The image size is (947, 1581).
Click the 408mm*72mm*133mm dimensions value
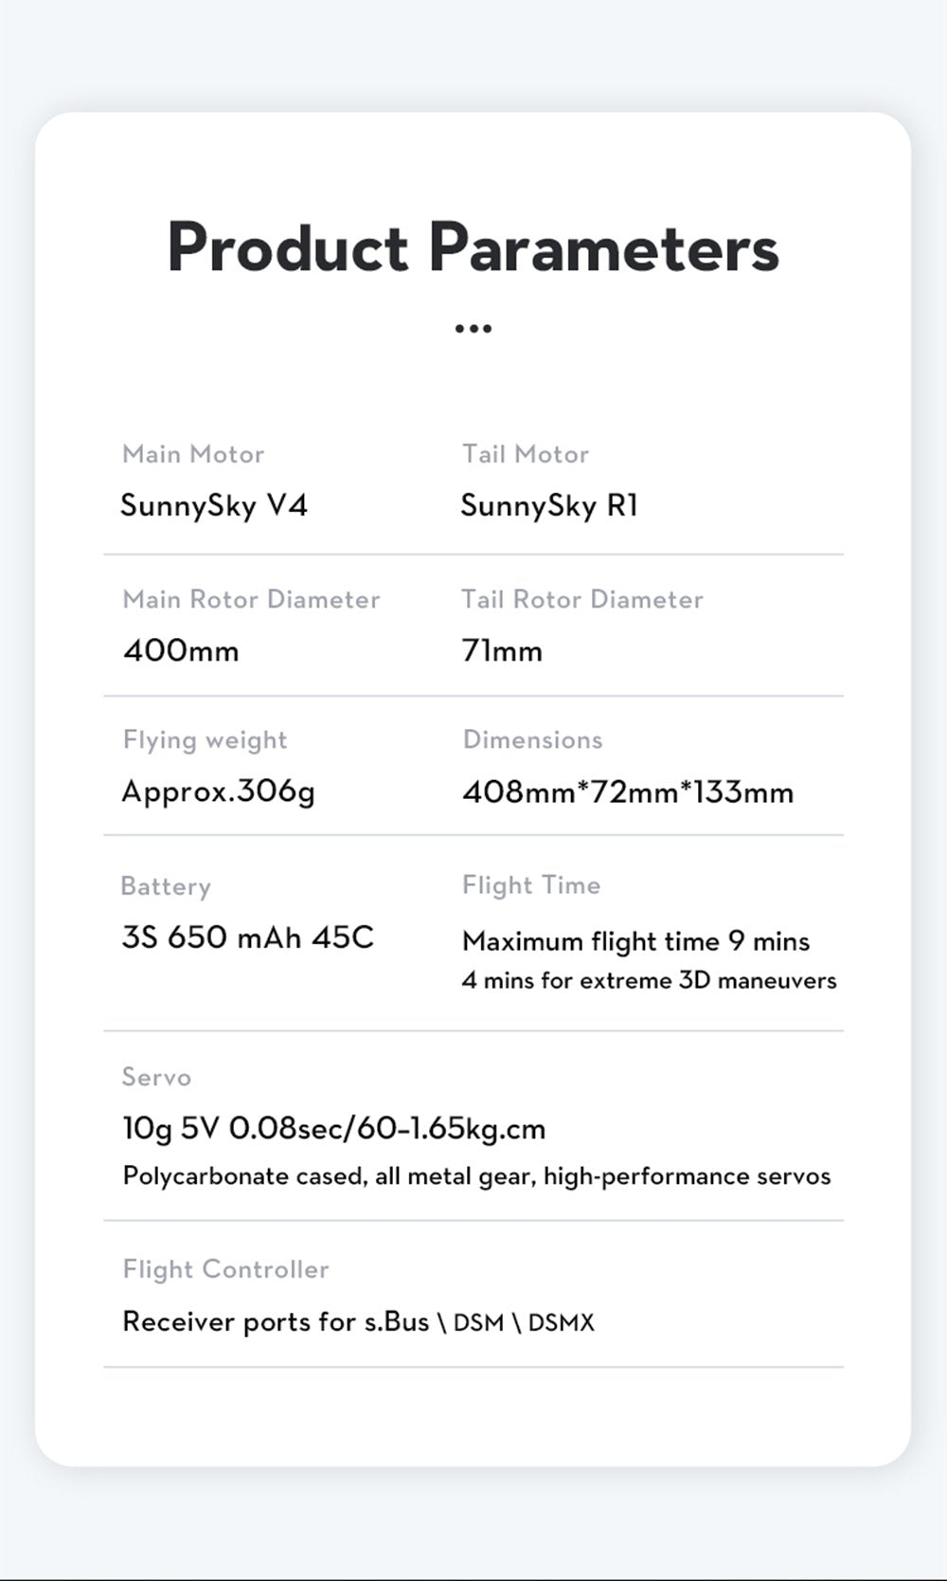point(628,791)
